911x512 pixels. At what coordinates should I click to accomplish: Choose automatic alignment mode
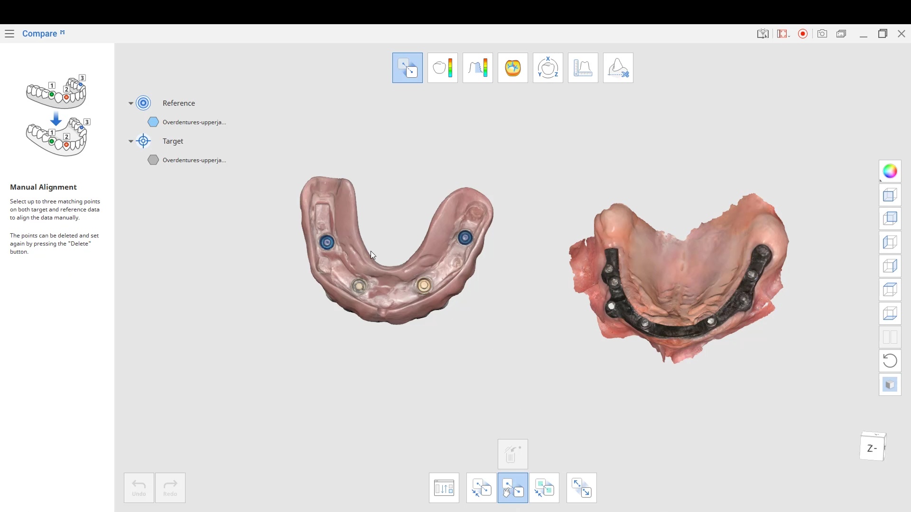[481, 488]
